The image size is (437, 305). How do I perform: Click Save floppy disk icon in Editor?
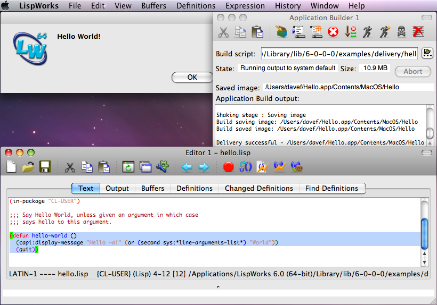[45, 167]
